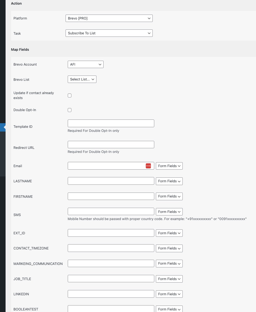Open the Platform dropdown showing Brevo [PRO]
Image resolution: width=256 pixels, height=312 pixels.
109,18
